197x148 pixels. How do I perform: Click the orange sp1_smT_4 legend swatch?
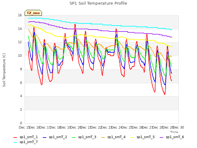coord(103,138)
